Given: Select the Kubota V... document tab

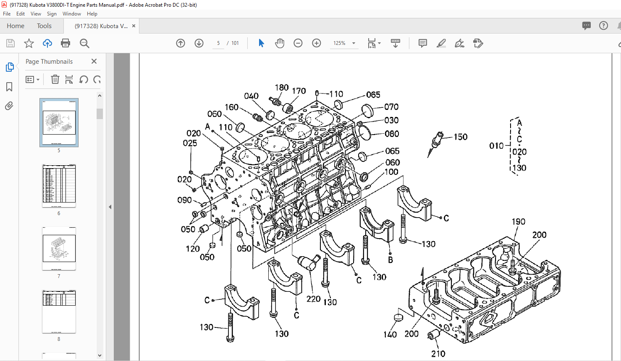Looking at the screenshot, I should pyautogui.click(x=101, y=26).
